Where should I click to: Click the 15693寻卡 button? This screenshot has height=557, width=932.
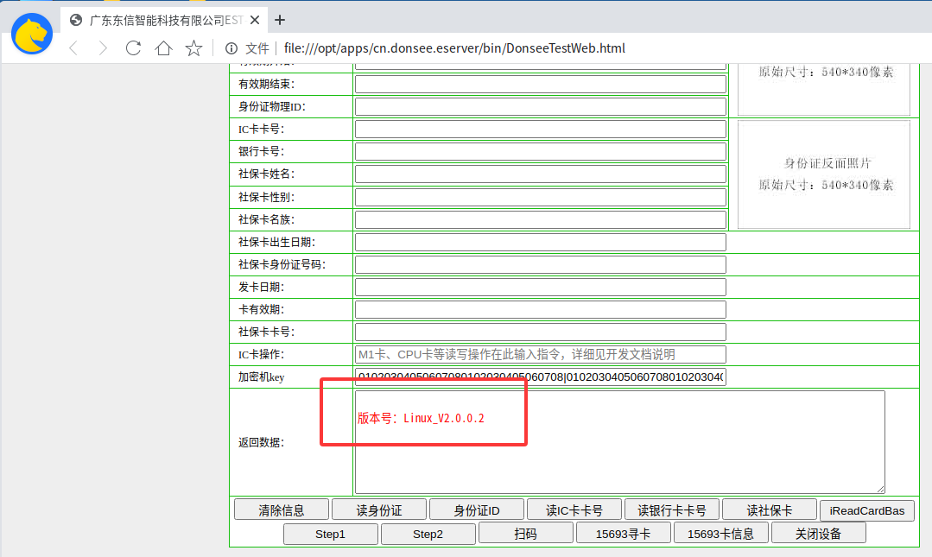pyautogui.click(x=623, y=533)
